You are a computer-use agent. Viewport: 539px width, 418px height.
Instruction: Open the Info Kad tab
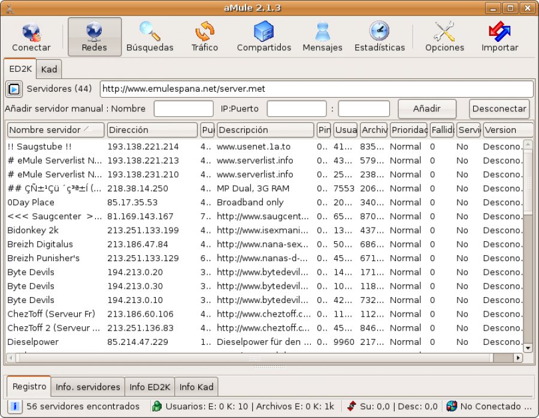click(x=196, y=387)
